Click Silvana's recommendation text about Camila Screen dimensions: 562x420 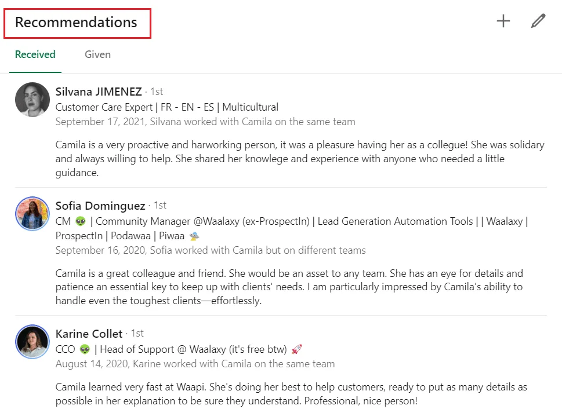click(300, 159)
